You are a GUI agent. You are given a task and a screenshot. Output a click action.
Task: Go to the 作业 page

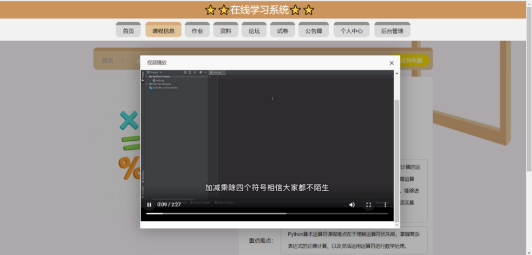[x=197, y=31]
